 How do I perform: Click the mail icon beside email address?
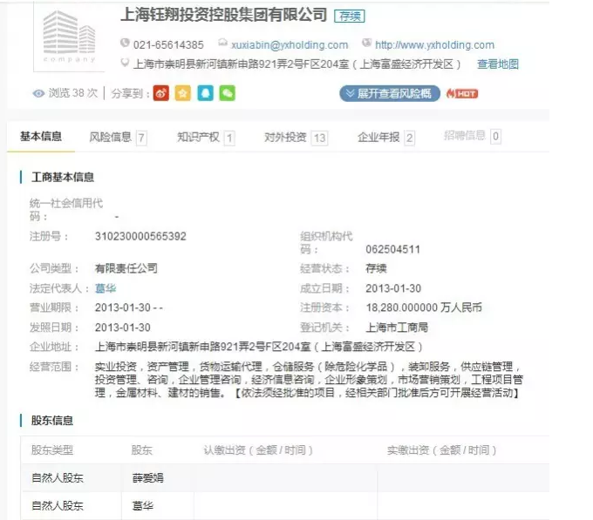[222, 43]
